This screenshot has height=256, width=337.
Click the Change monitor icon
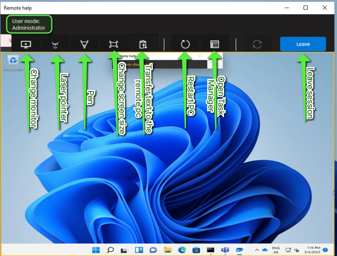pos(26,44)
